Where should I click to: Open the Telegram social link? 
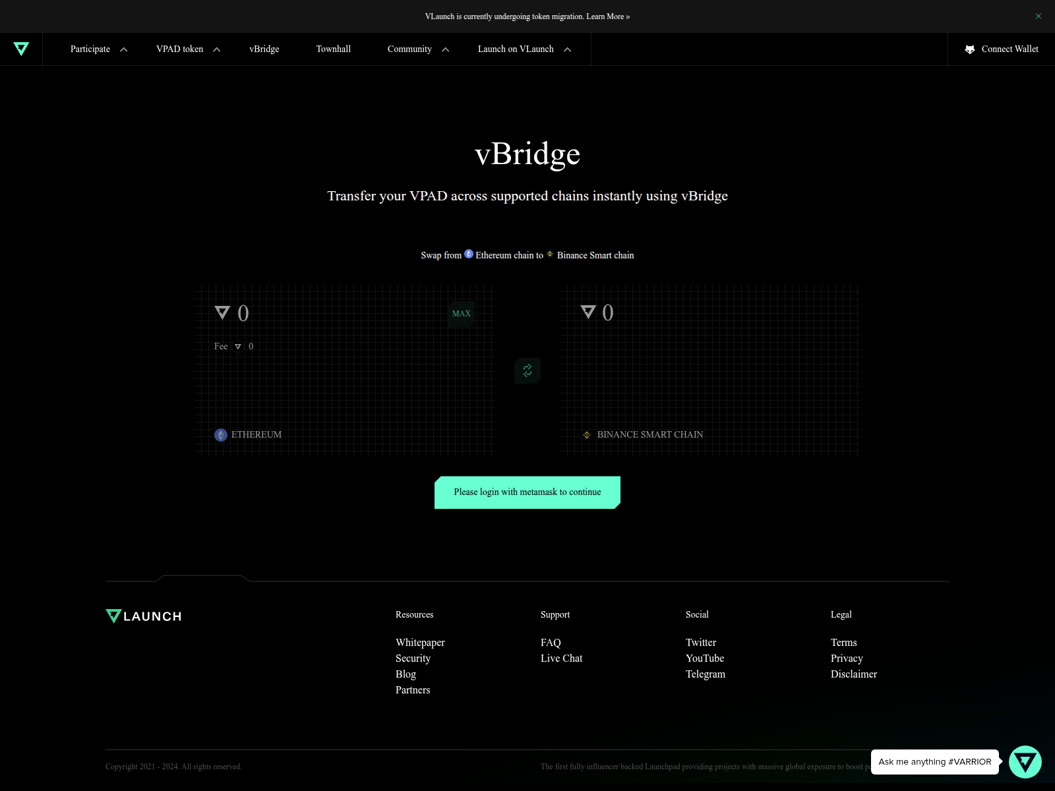[706, 674]
